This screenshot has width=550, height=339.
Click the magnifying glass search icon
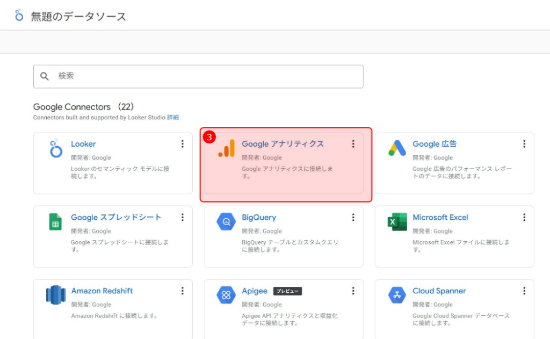click(45, 76)
